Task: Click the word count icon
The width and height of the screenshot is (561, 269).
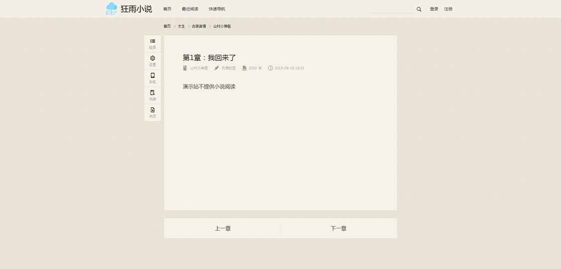Action: pyautogui.click(x=244, y=68)
